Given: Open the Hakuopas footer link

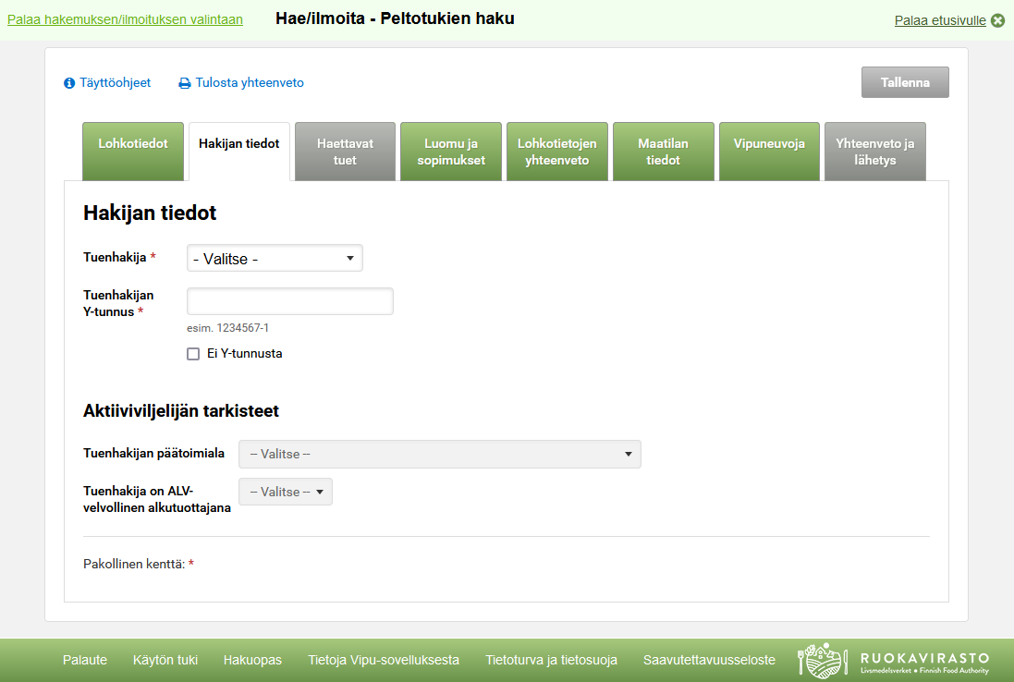Looking at the screenshot, I should click(x=252, y=660).
